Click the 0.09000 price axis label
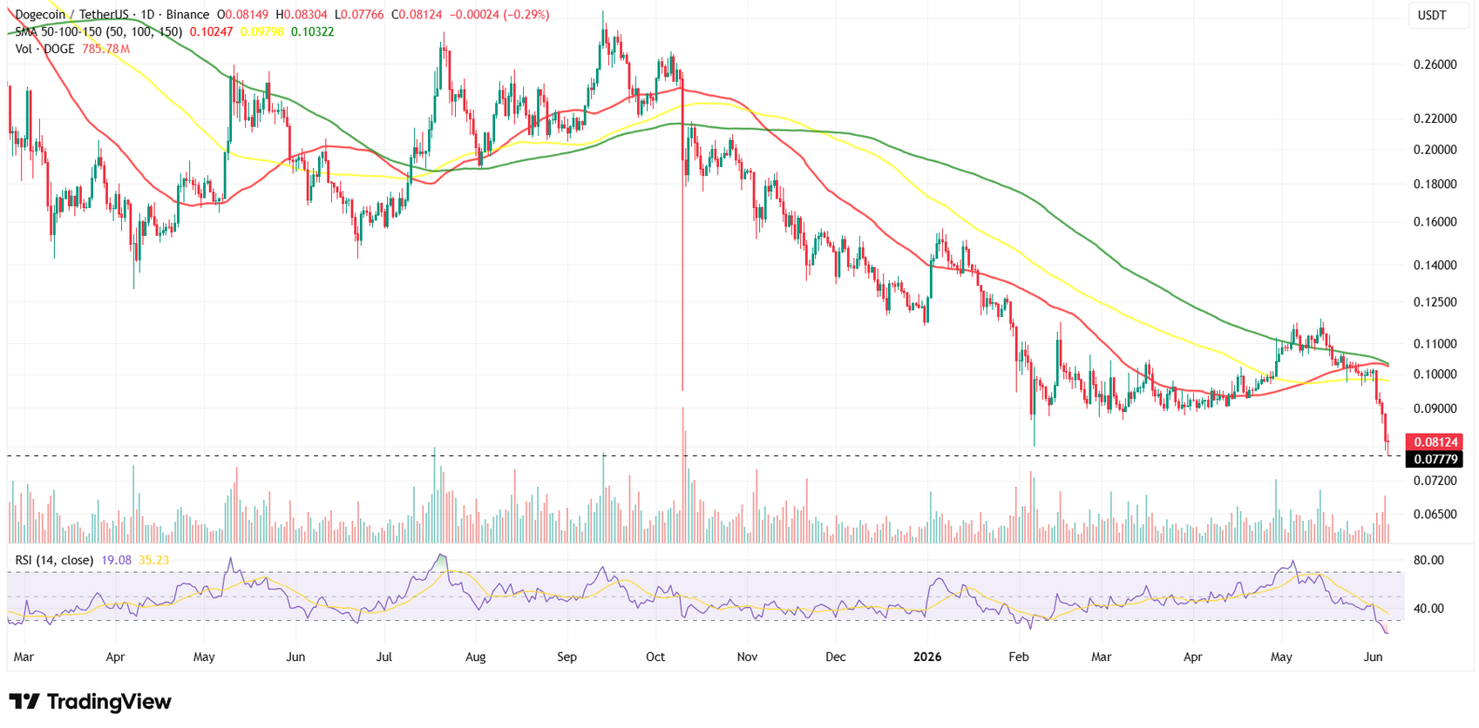This screenshot has width=1479, height=728. [x=1435, y=408]
